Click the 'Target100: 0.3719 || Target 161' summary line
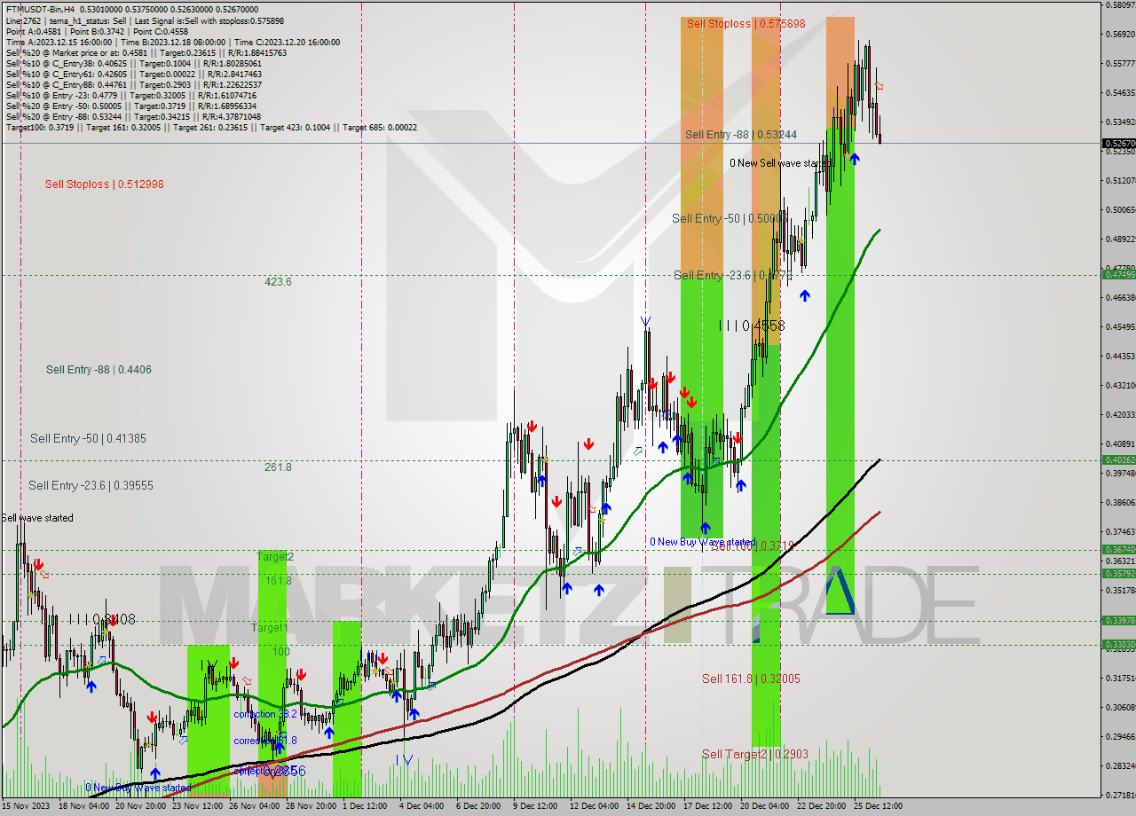The width and height of the screenshot is (1136, 816). 211,127
